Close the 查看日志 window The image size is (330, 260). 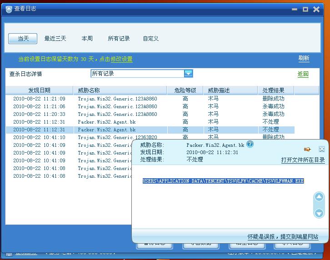coord(316,9)
